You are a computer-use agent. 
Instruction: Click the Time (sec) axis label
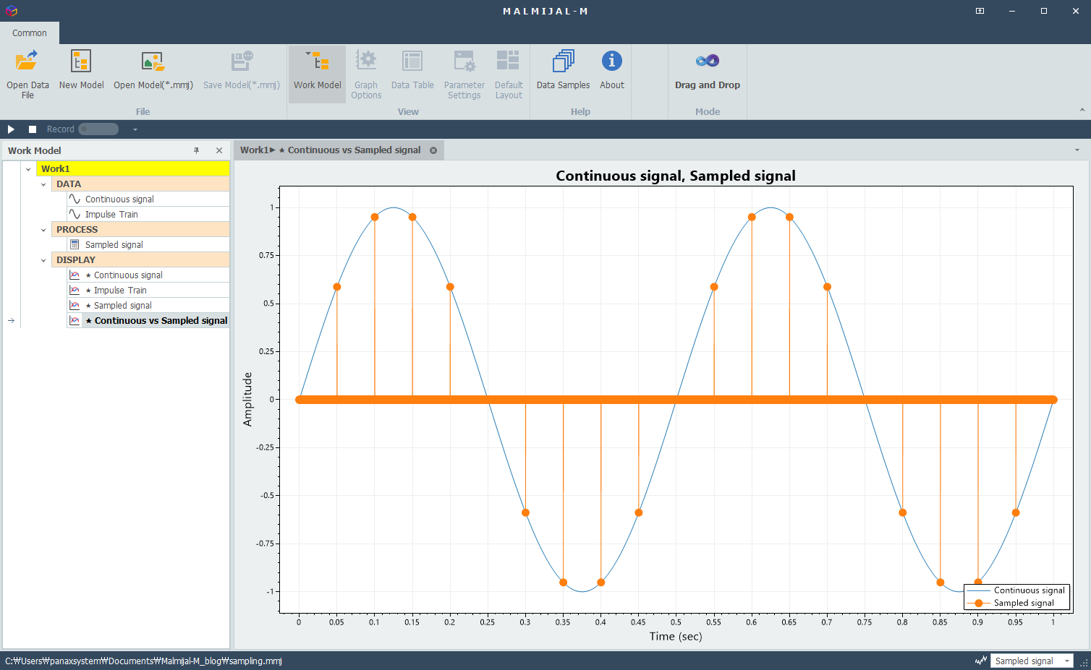coord(676,636)
